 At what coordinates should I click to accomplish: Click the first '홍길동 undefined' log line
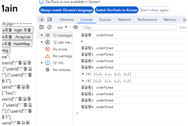pos(134,35)
